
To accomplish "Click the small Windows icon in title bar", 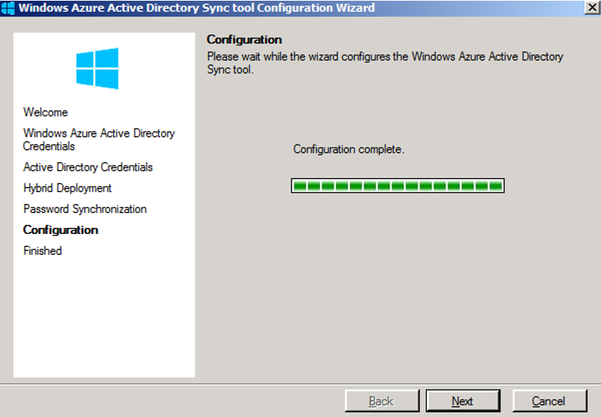I will pyautogui.click(x=8, y=8).
